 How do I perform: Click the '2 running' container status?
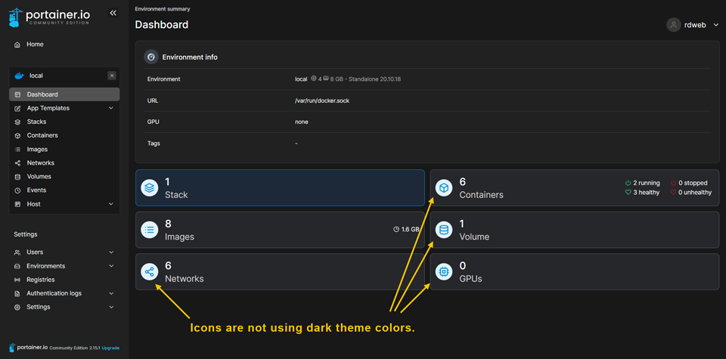point(642,183)
